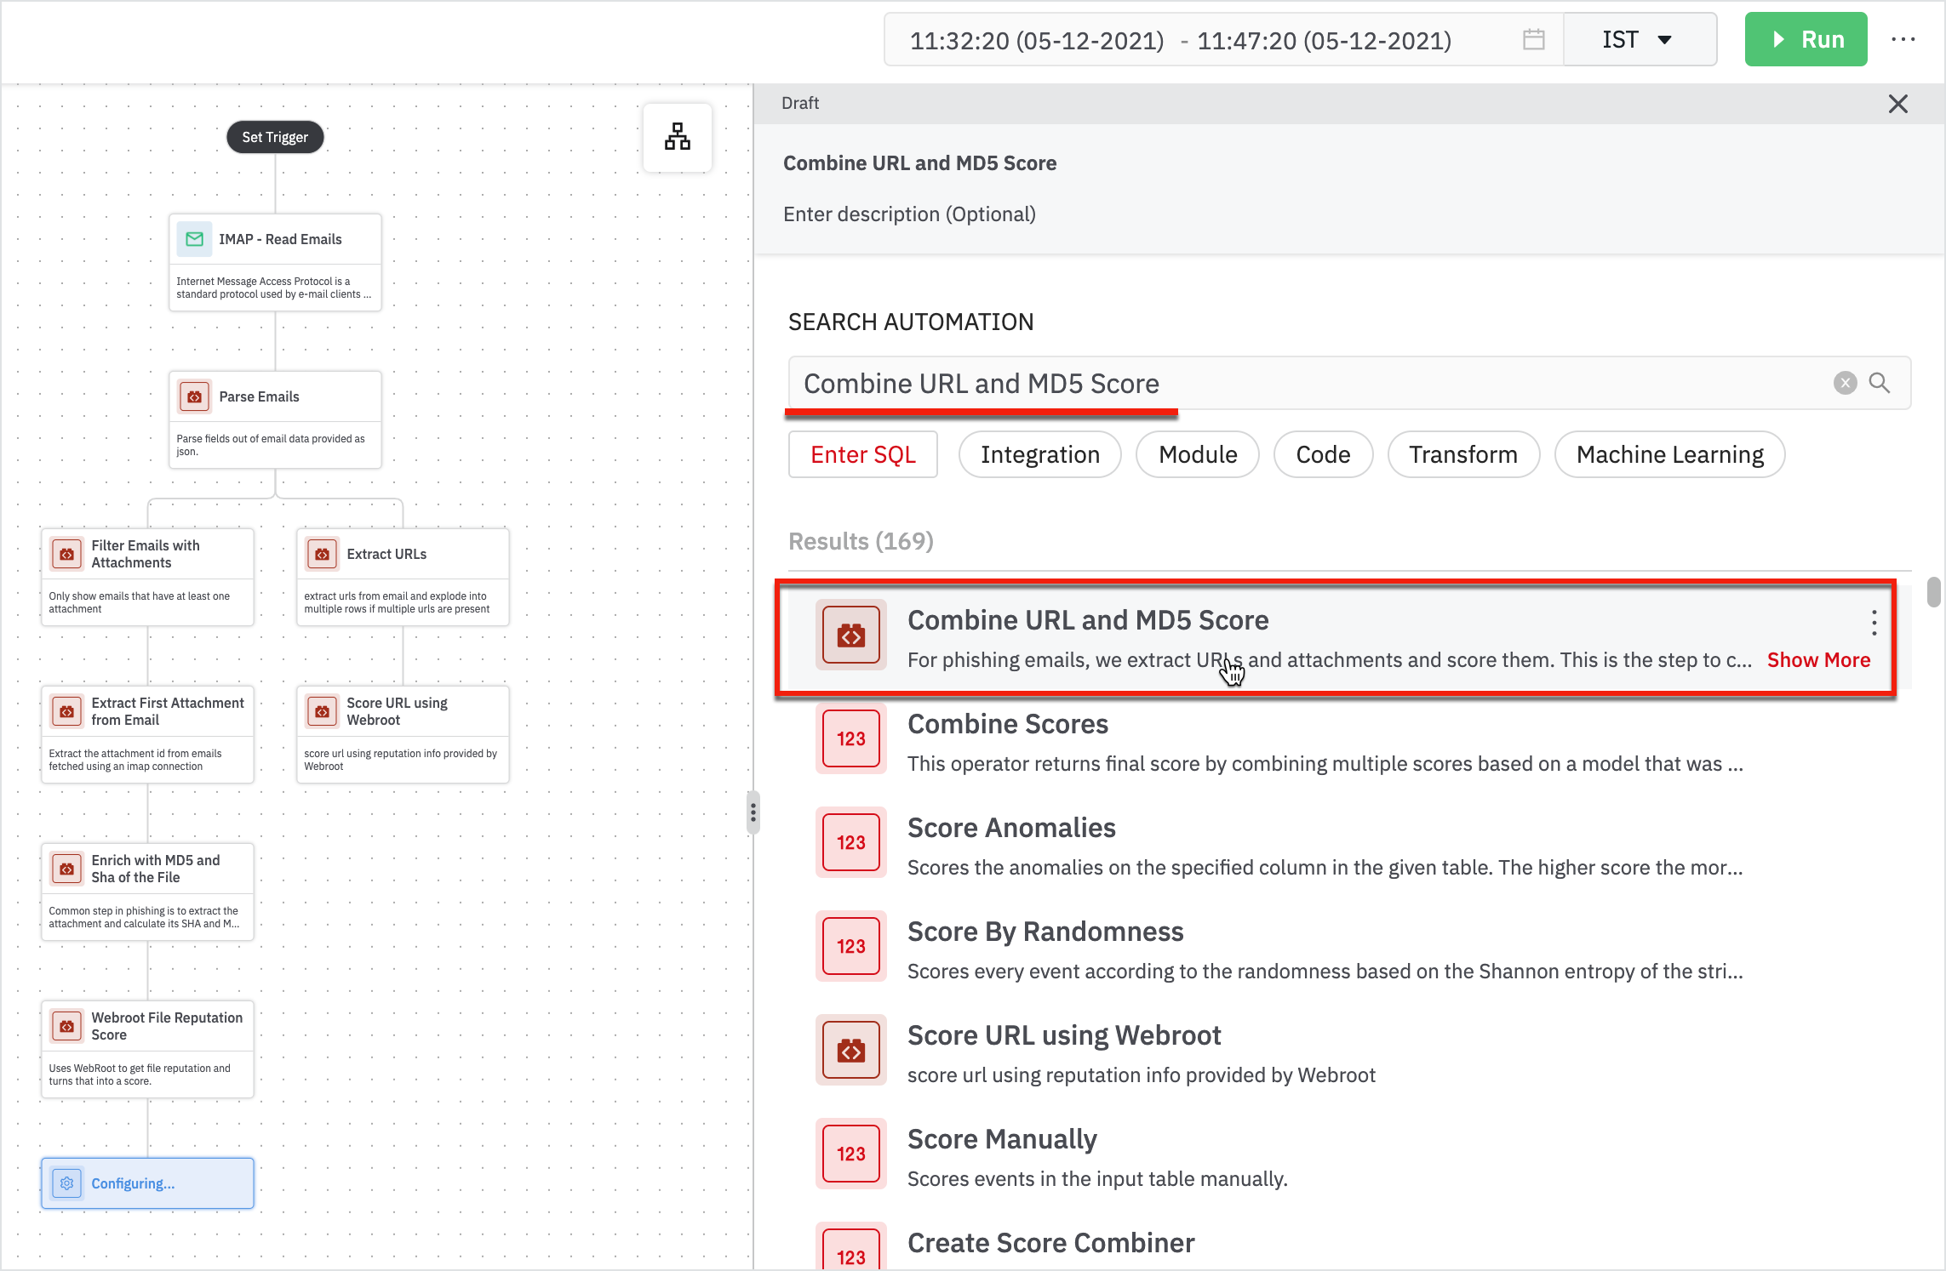This screenshot has width=1946, height=1271.
Task: Click the Configuring node gear icon
Action: coord(66,1183)
